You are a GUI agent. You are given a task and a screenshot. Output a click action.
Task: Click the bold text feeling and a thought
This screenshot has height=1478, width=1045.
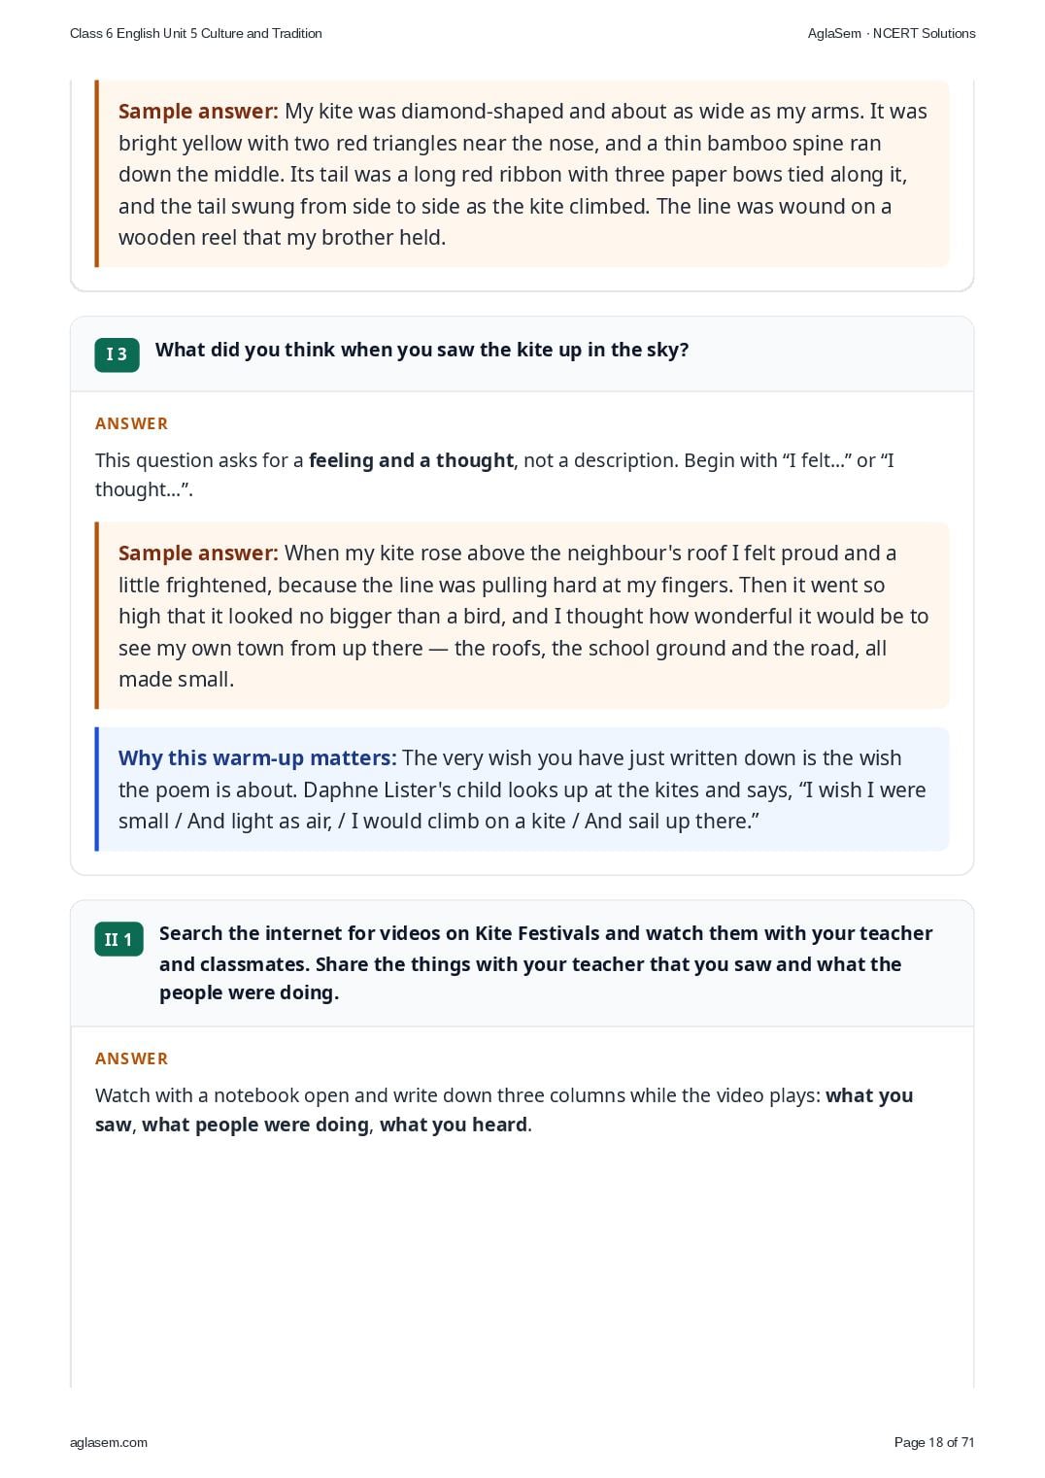[x=411, y=460]
